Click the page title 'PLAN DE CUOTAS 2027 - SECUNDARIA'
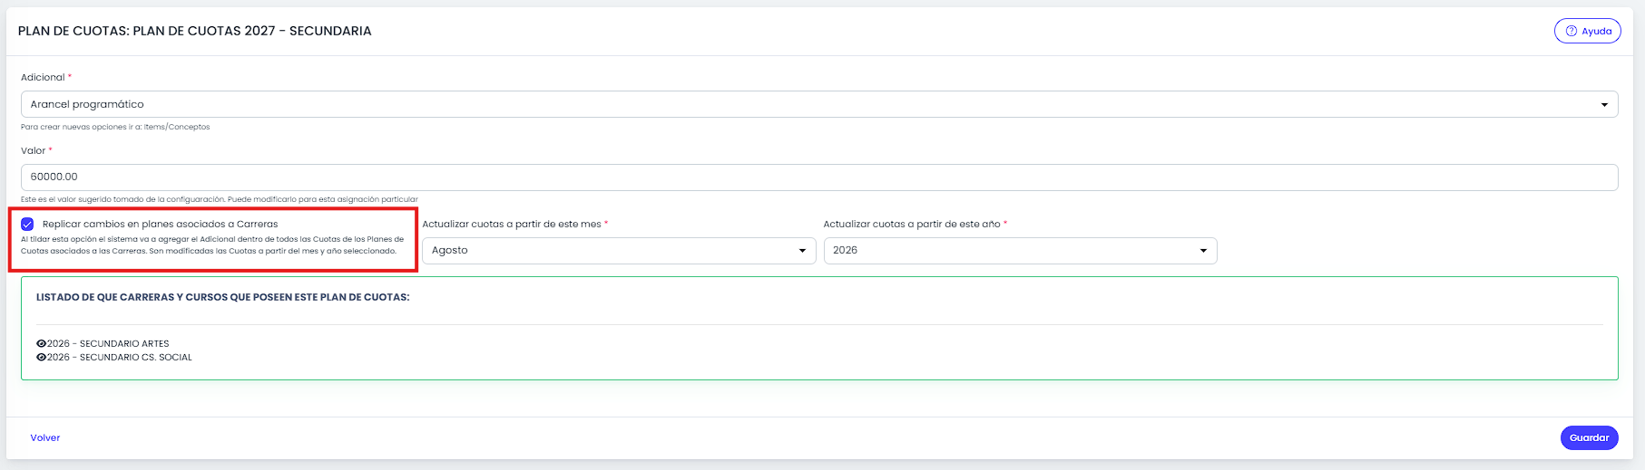The height and width of the screenshot is (470, 1645). tap(252, 31)
